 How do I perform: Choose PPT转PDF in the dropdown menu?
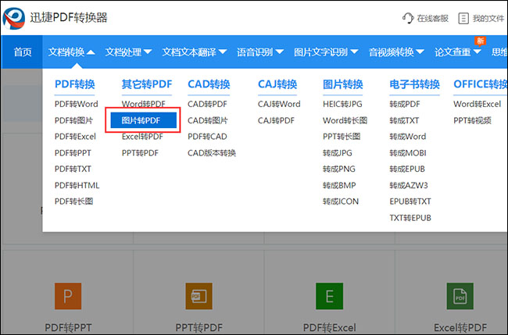point(140,153)
